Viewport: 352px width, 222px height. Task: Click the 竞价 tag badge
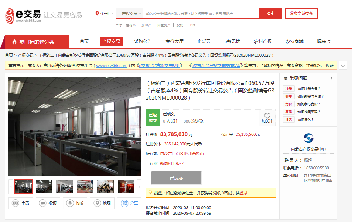pyautogui.click(x=288, y=104)
